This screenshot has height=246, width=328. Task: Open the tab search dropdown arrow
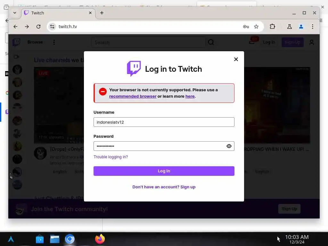point(15,13)
